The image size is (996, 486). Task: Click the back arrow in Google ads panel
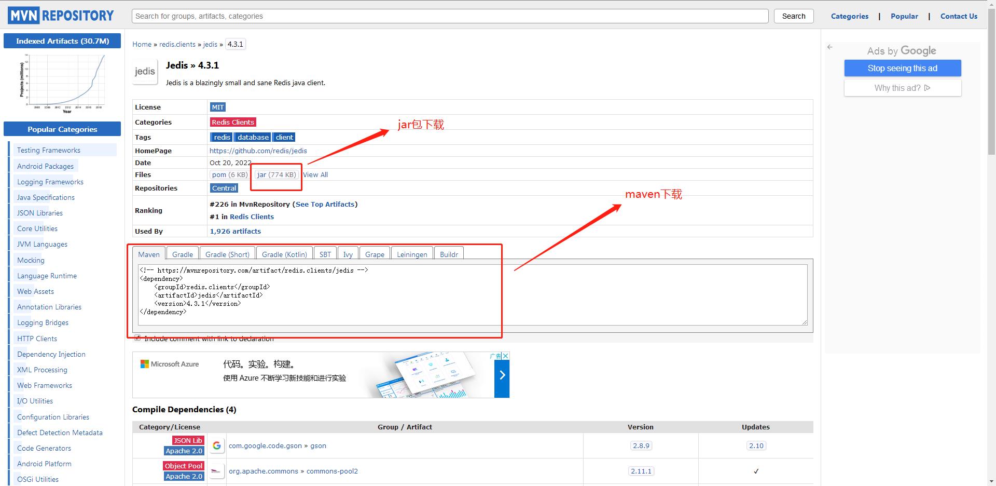830,47
